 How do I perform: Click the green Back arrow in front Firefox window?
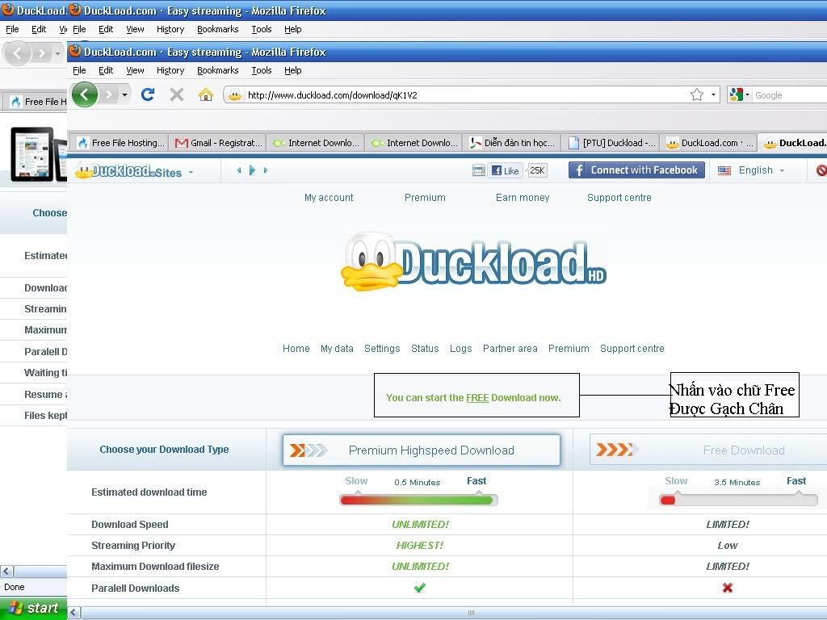click(84, 95)
